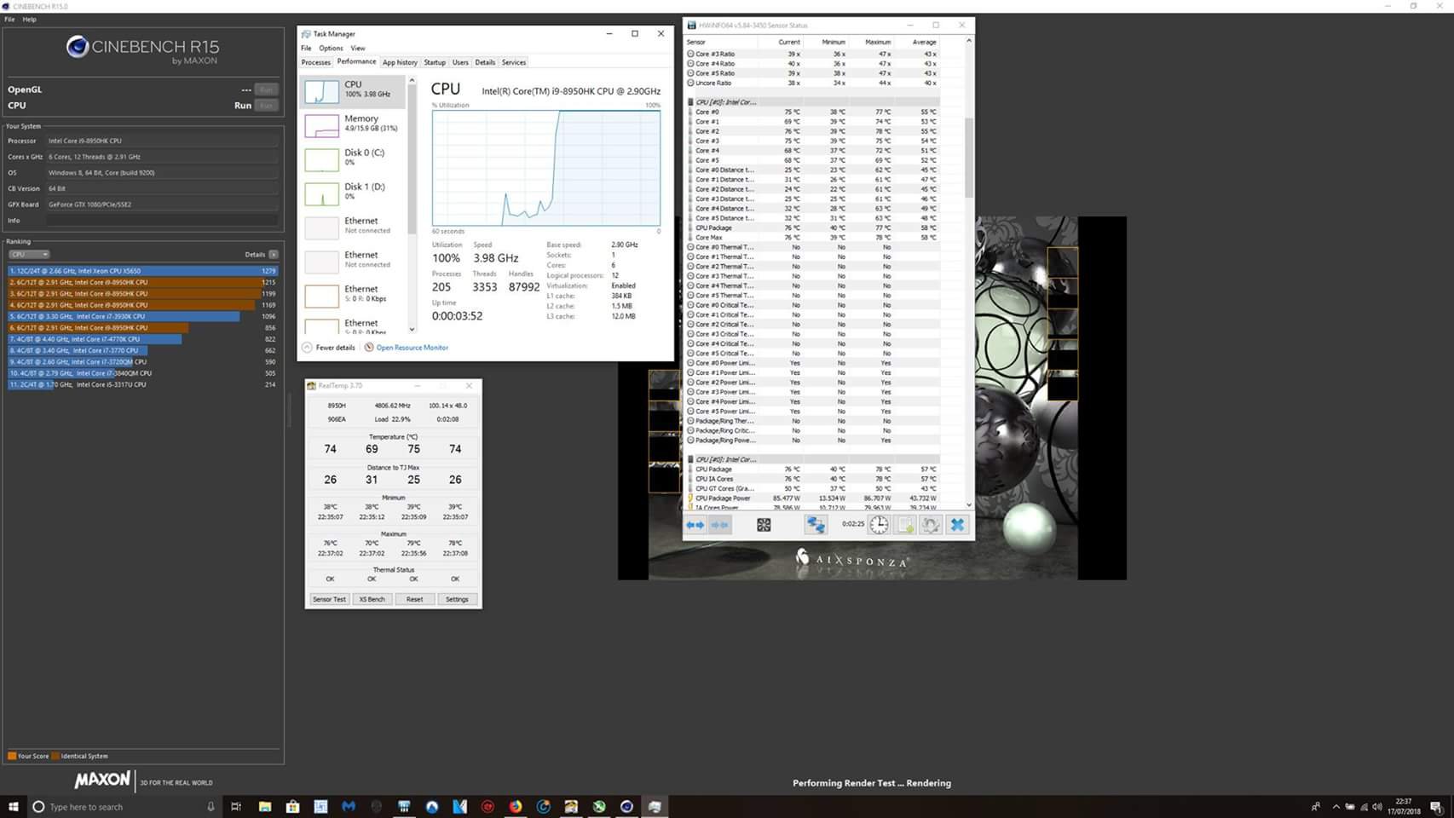Click the OpenGL Run button in Cinebench
Image resolution: width=1454 pixels, height=818 pixels.
tap(267, 89)
